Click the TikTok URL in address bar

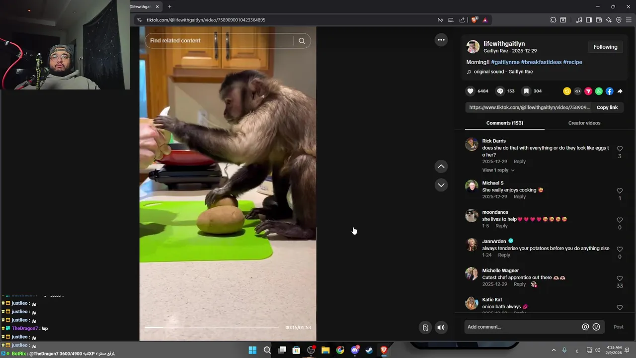click(206, 20)
